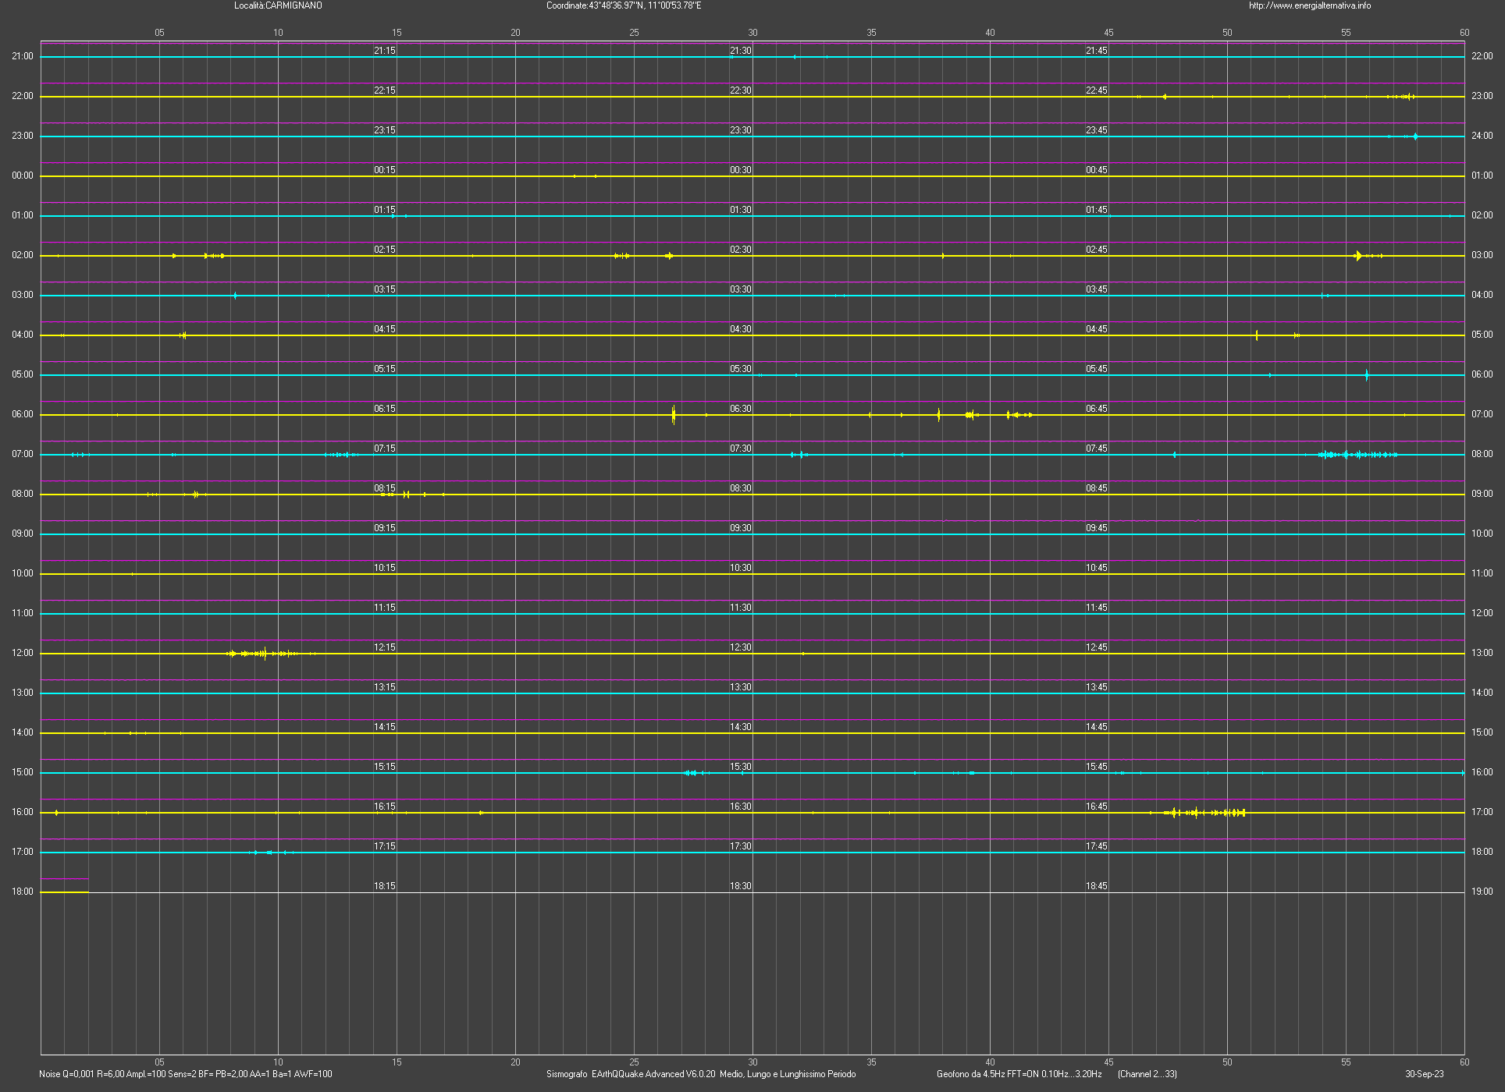This screenshot has width=1505, height=1092.
Task: Click the 21:00 row label on left
Action: [23, 56]
